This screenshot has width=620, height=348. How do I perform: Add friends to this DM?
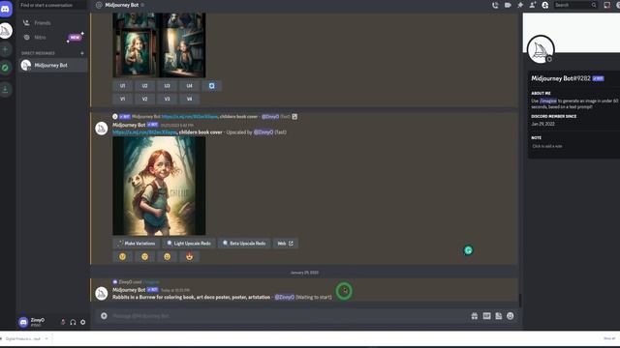(x=533, y=5)
